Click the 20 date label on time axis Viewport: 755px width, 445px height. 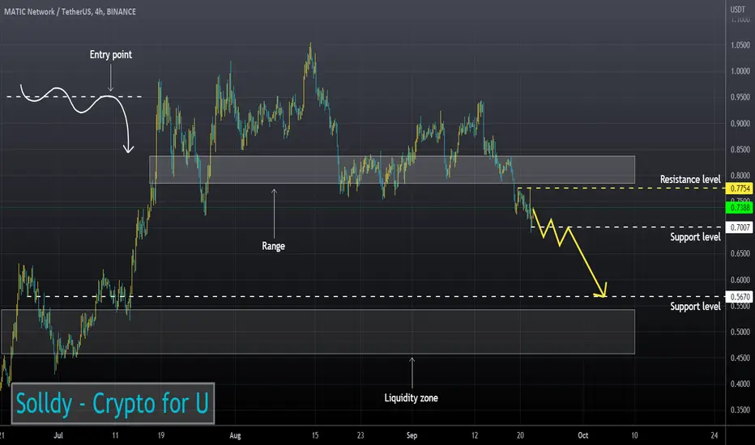click(520, 435)
